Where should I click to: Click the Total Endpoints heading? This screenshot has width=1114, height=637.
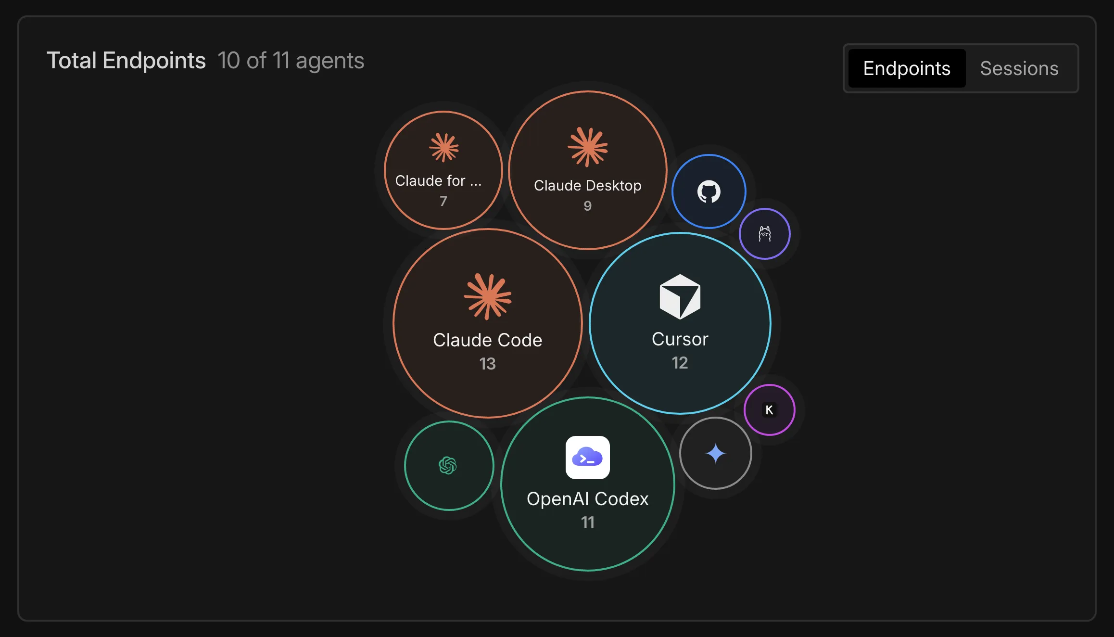pos(127,61)
